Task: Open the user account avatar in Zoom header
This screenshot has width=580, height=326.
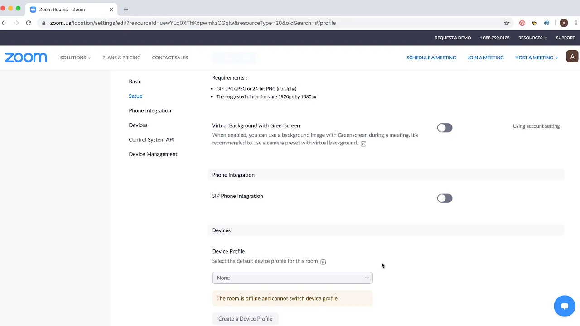Action: [572, 57]
